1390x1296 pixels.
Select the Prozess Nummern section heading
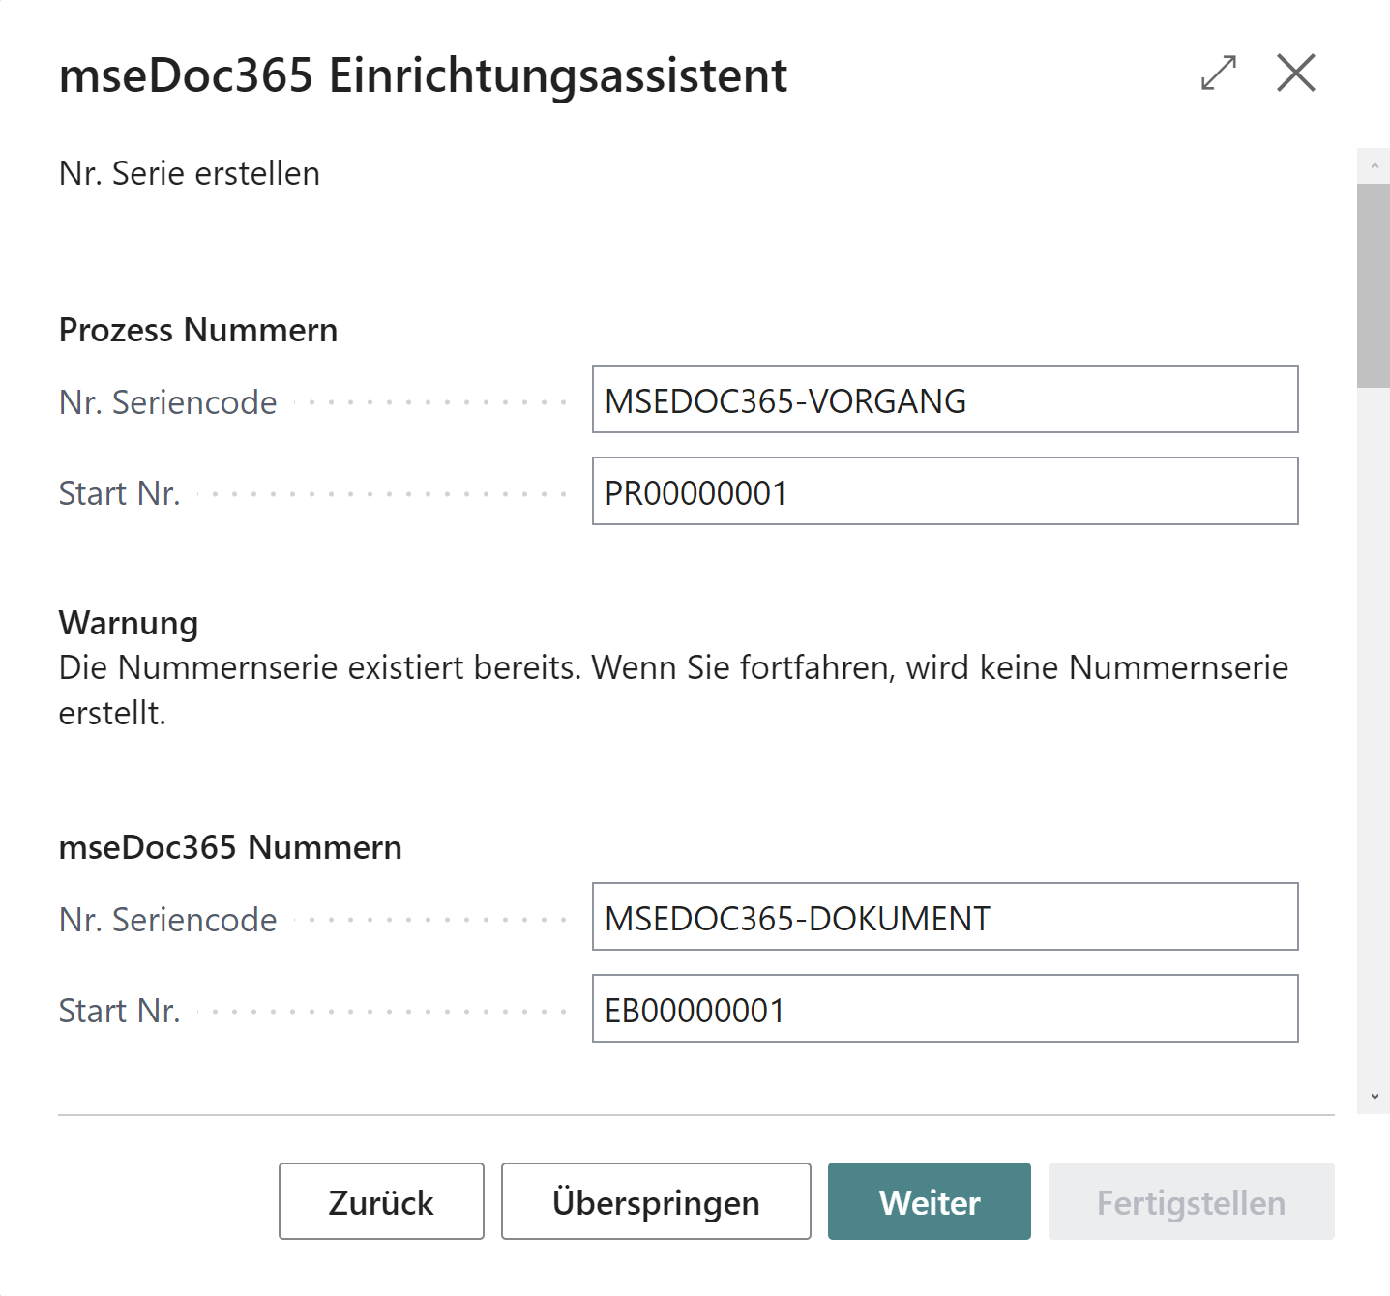(198, 330)
